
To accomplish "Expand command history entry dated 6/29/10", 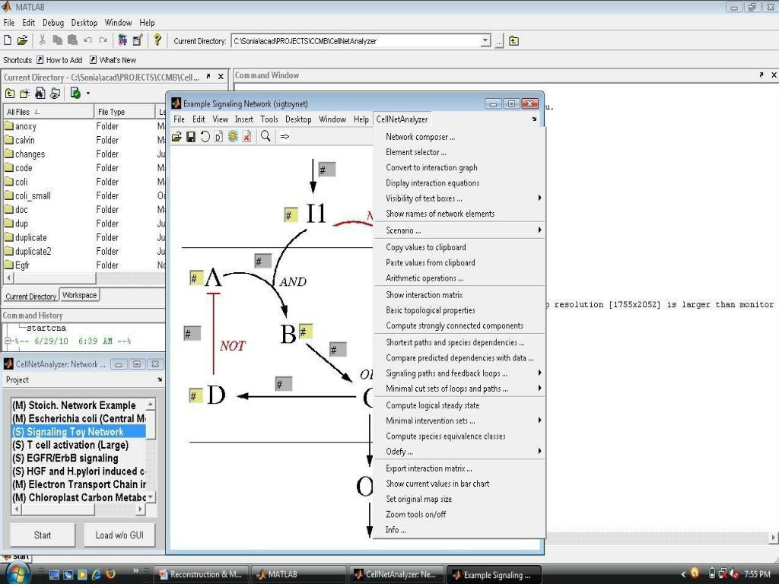I will 8,341.
